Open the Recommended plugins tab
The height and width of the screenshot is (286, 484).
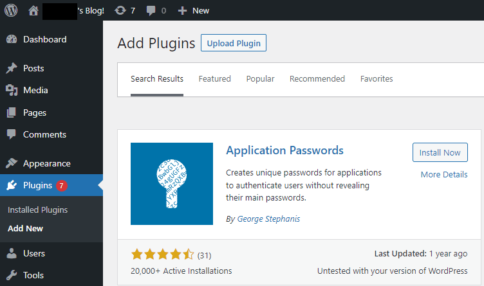(317, 79)
